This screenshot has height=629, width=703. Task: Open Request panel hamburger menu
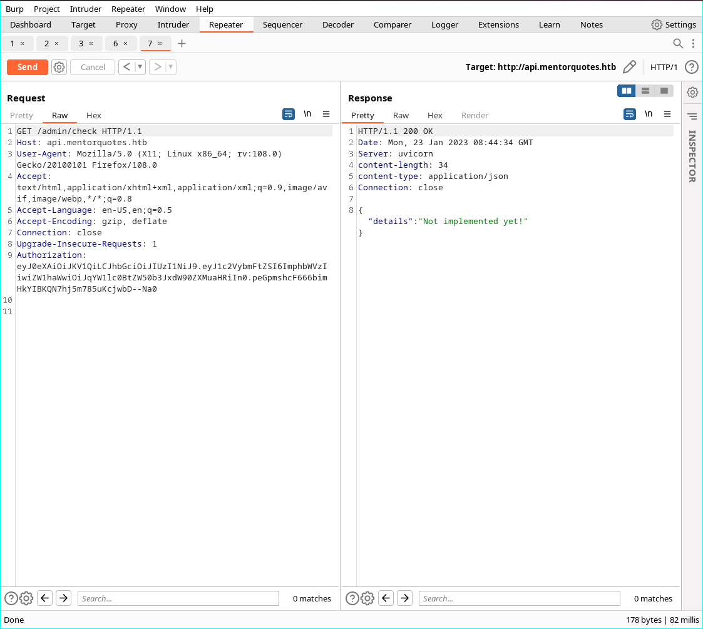tap(326, 115)
